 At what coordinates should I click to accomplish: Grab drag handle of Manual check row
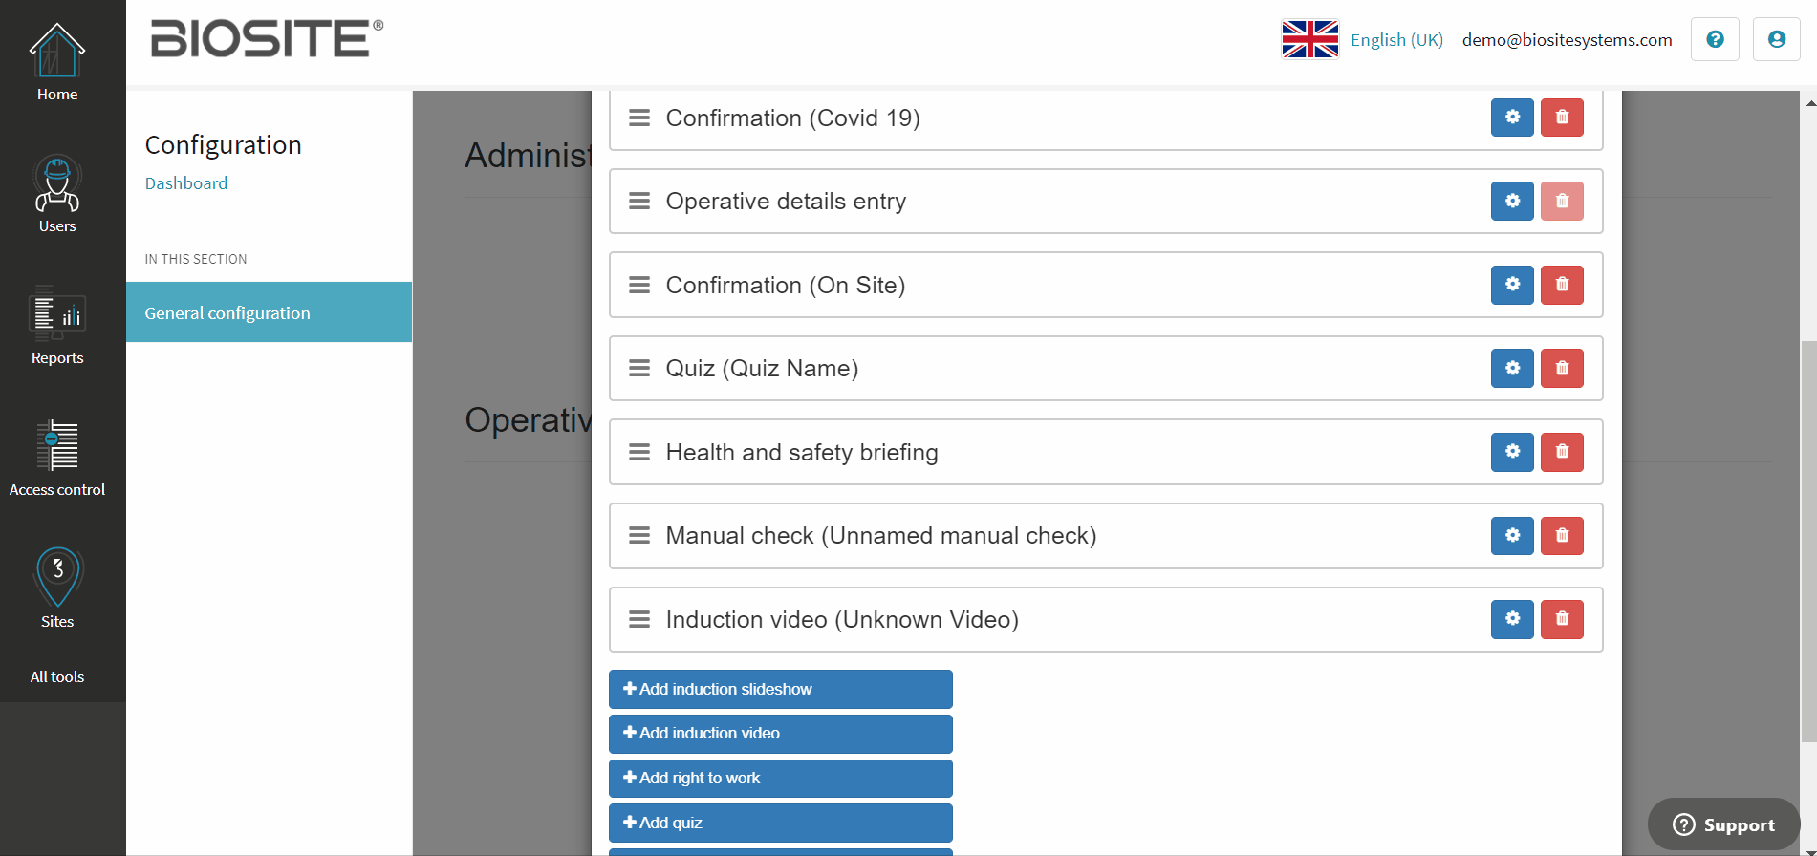pyautogui.click(x=639, y=536)
